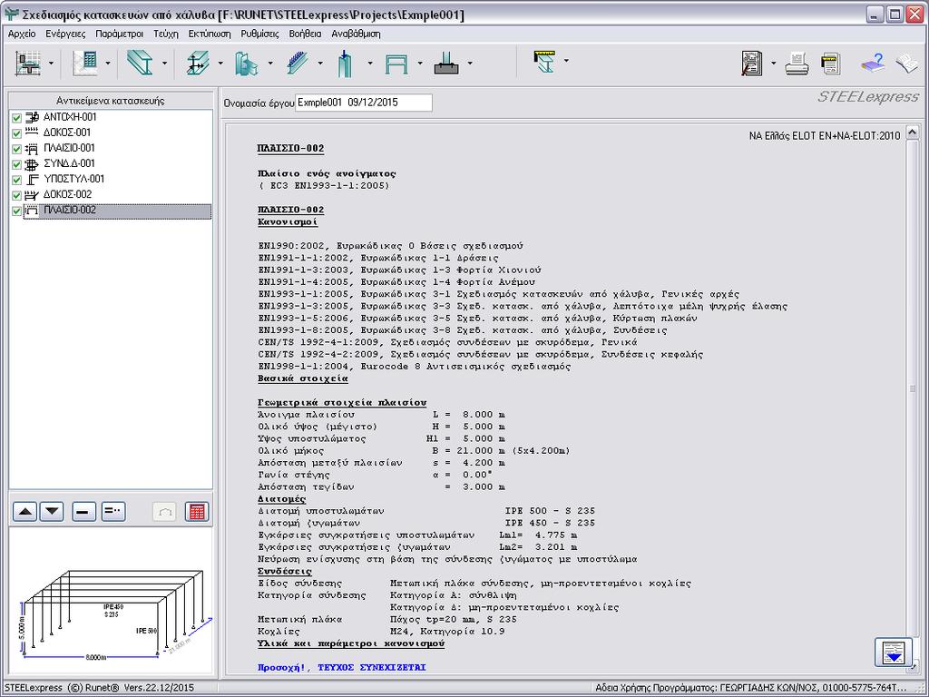Viewport: 929px width, 697px height.
Task: Click the printer icon
Action: click(x=797, y=64)
